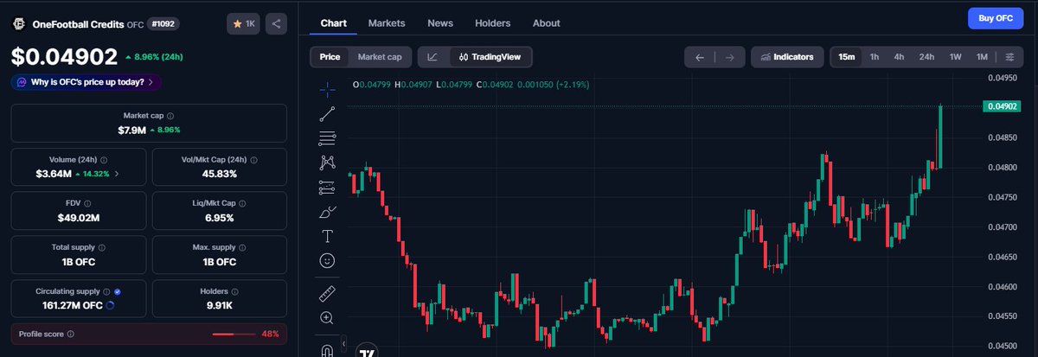Click the #1092 rank badge

pos(164,24)
